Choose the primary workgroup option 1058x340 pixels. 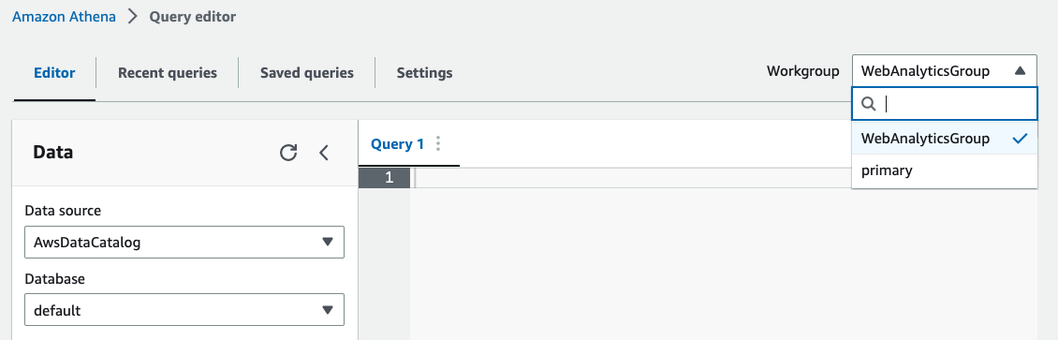pyautogui.click(x=945, y=170)
